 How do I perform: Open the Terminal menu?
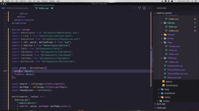click(44, 1)
